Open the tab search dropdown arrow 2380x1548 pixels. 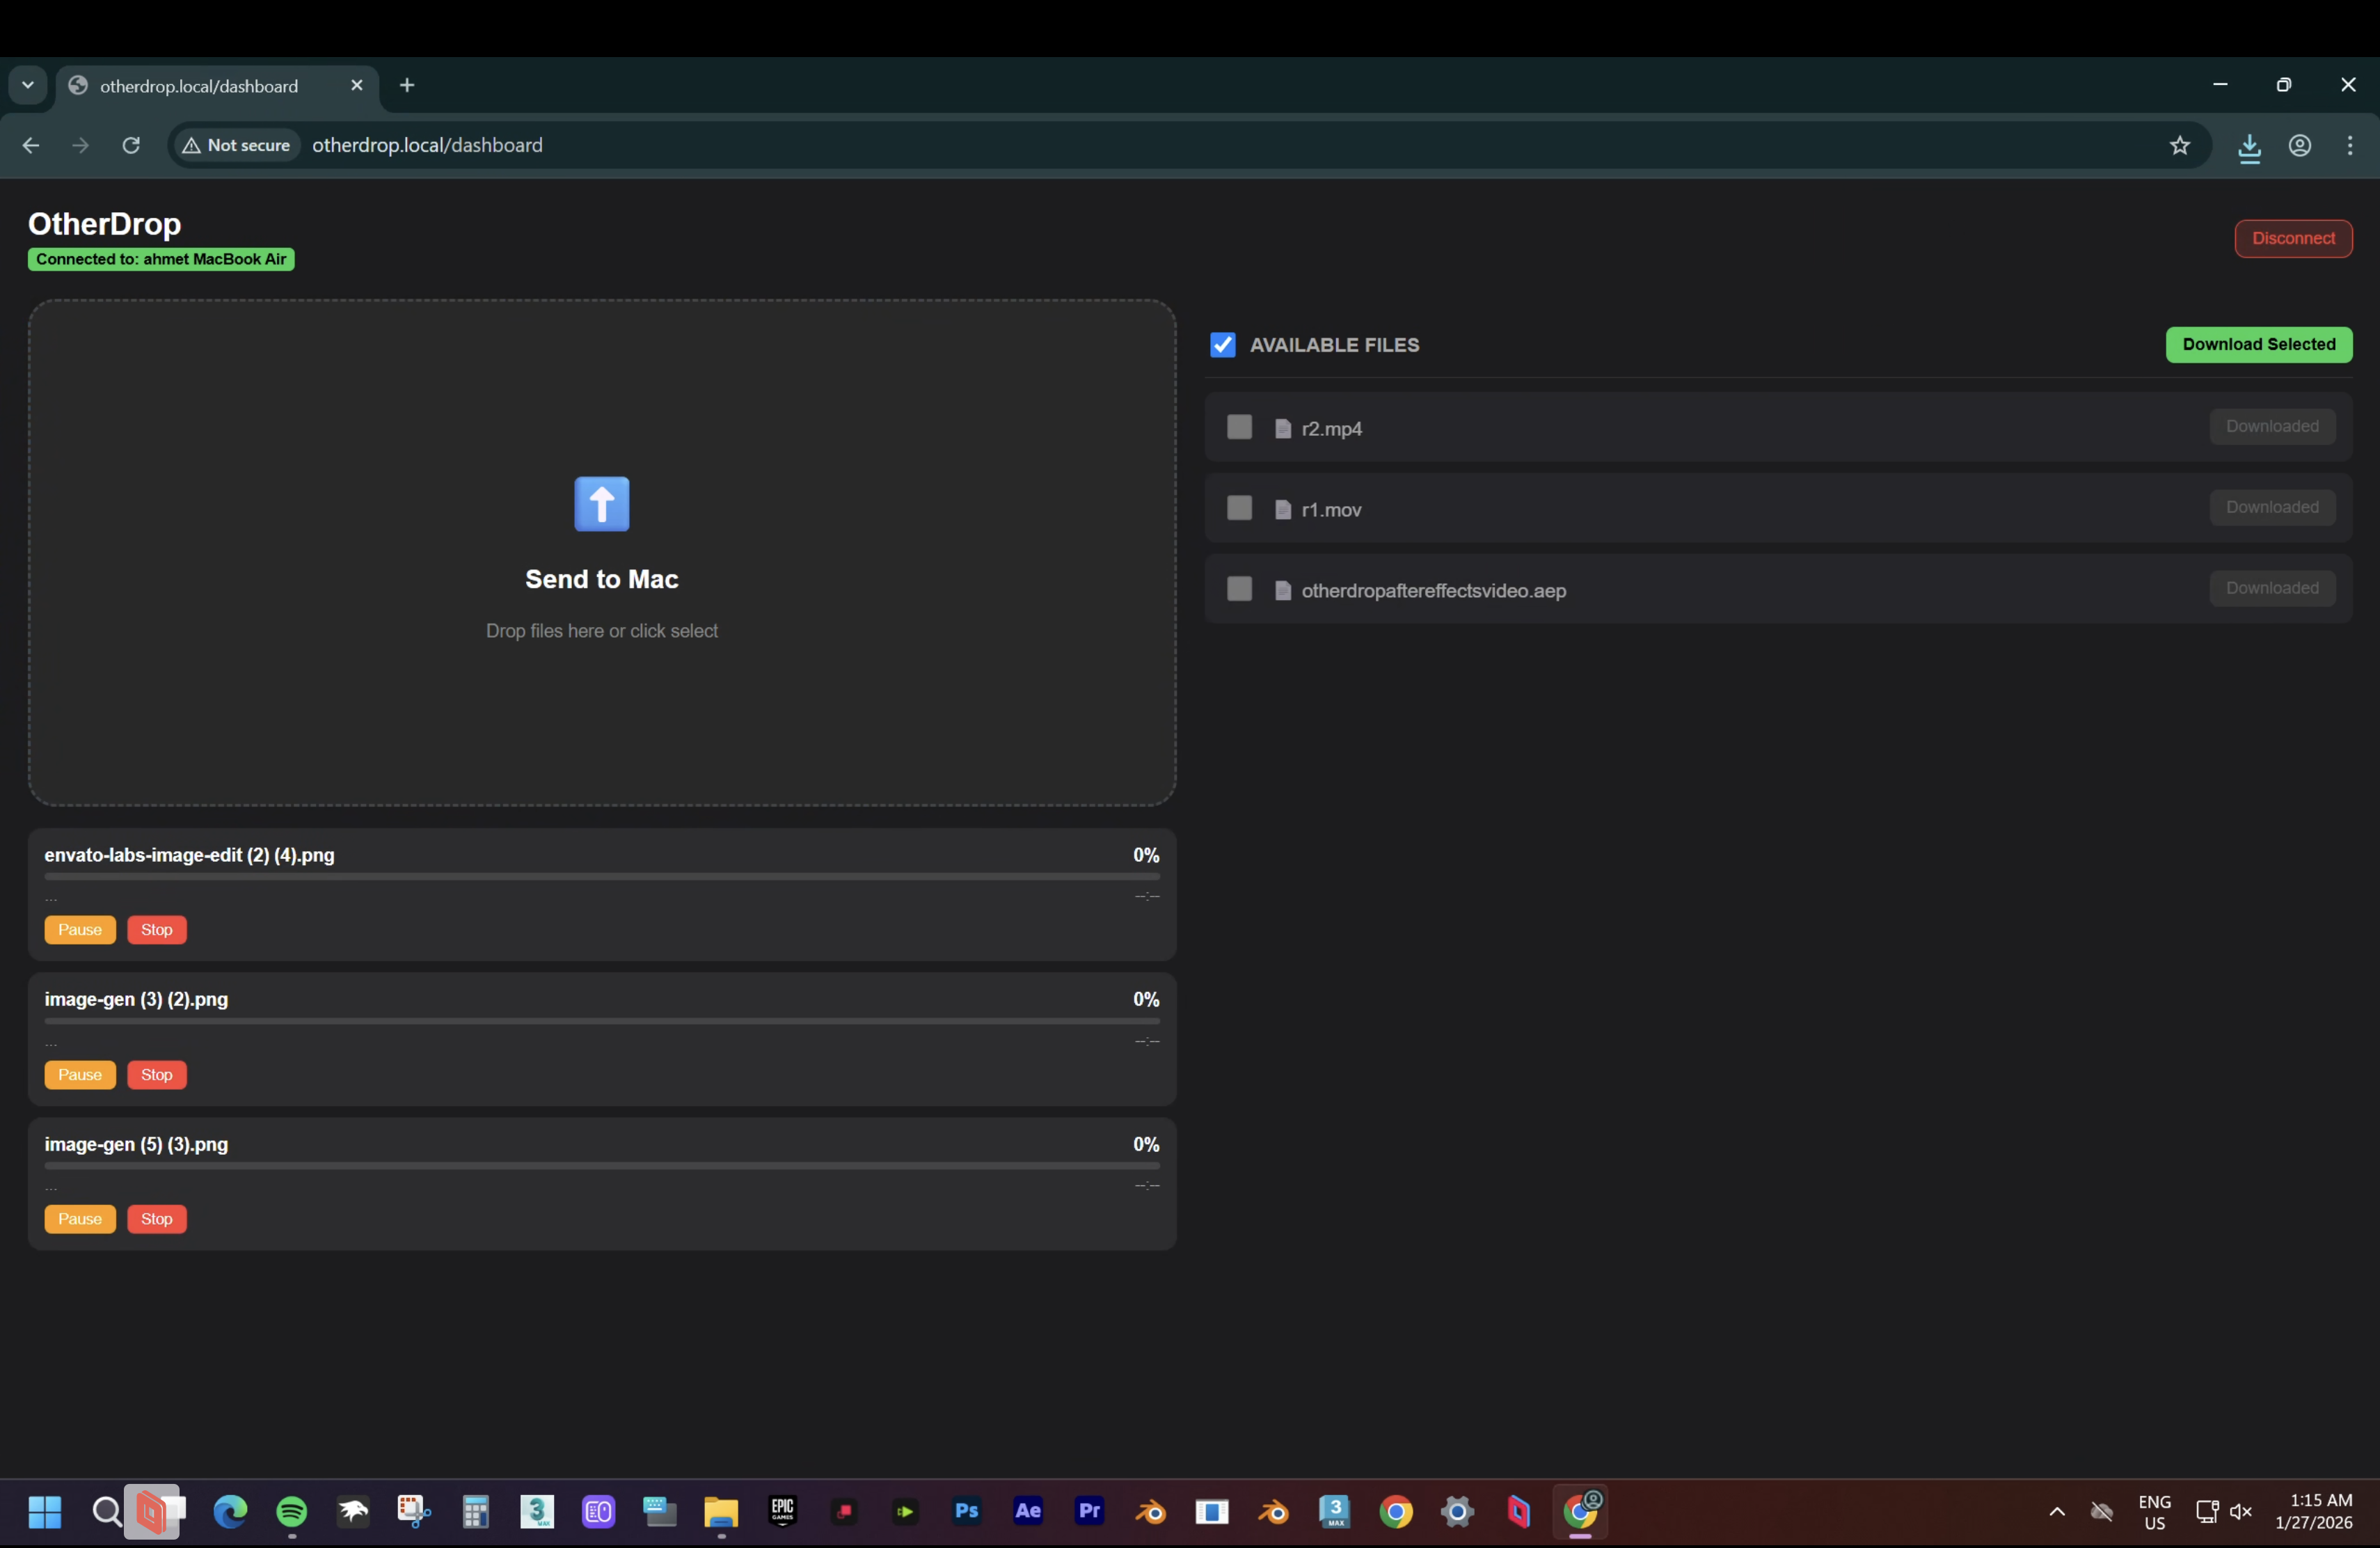coord(28,86)
